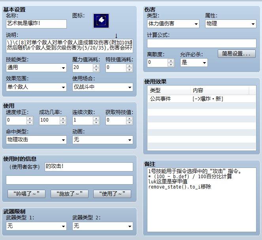Click the 离散度 value field
Viewport: 262px width, 240px height.
(157, 63)
